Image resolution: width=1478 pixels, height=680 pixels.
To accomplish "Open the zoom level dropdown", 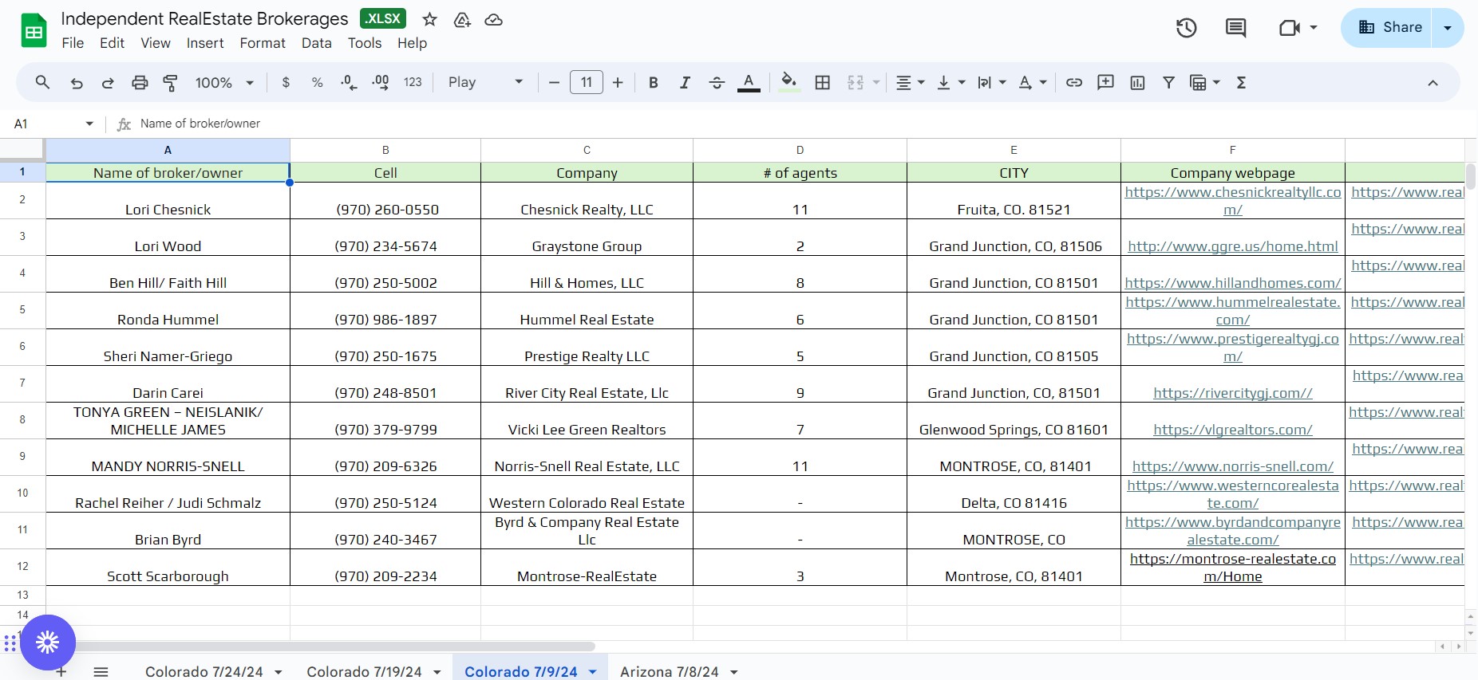I will [x=224, y=82].
